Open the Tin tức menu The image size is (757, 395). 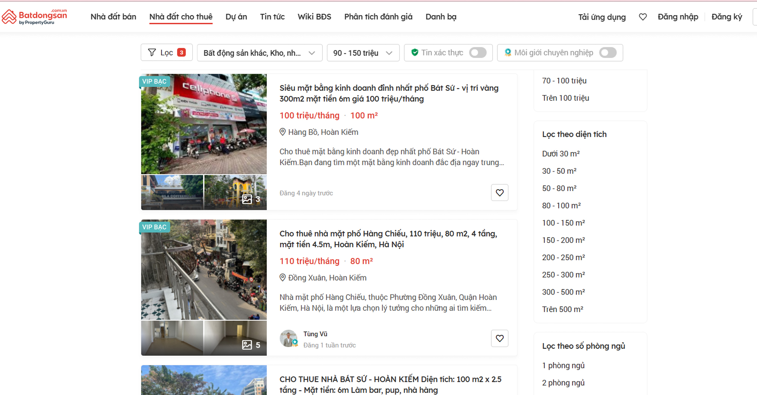(272, 17)
